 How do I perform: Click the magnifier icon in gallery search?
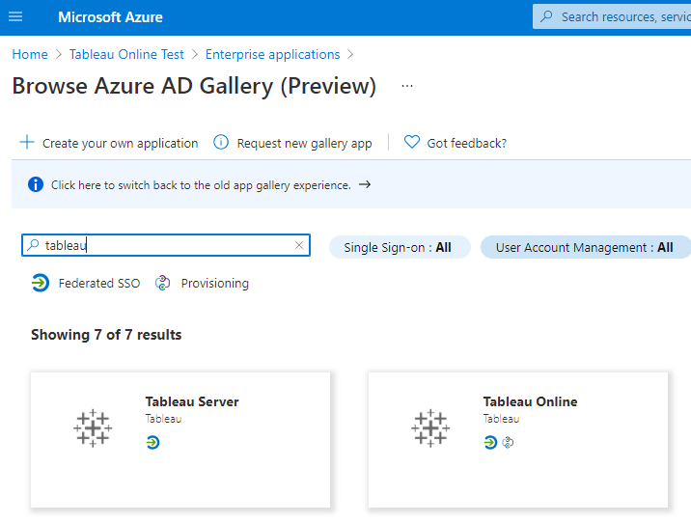(x=33, y=245)
